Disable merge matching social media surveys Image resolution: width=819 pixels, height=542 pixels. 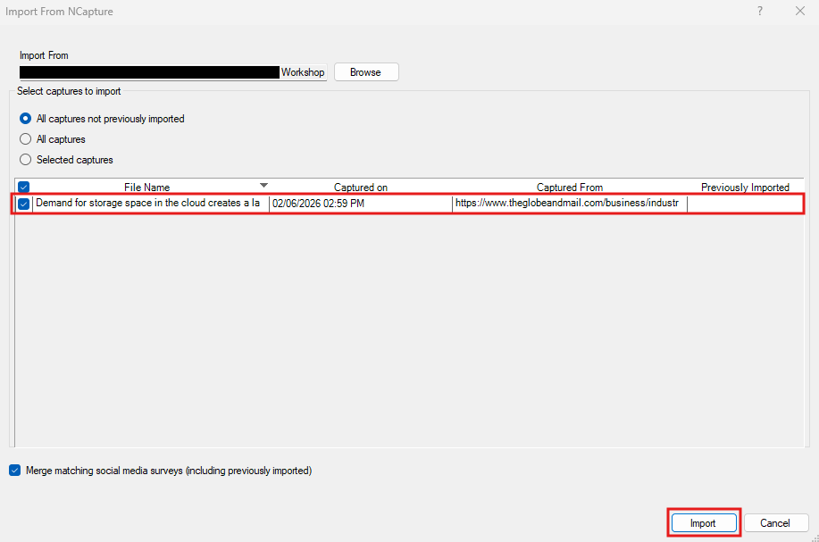click(x=14, y=470)
